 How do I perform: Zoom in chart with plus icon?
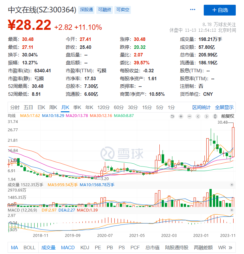pos(181,116)
